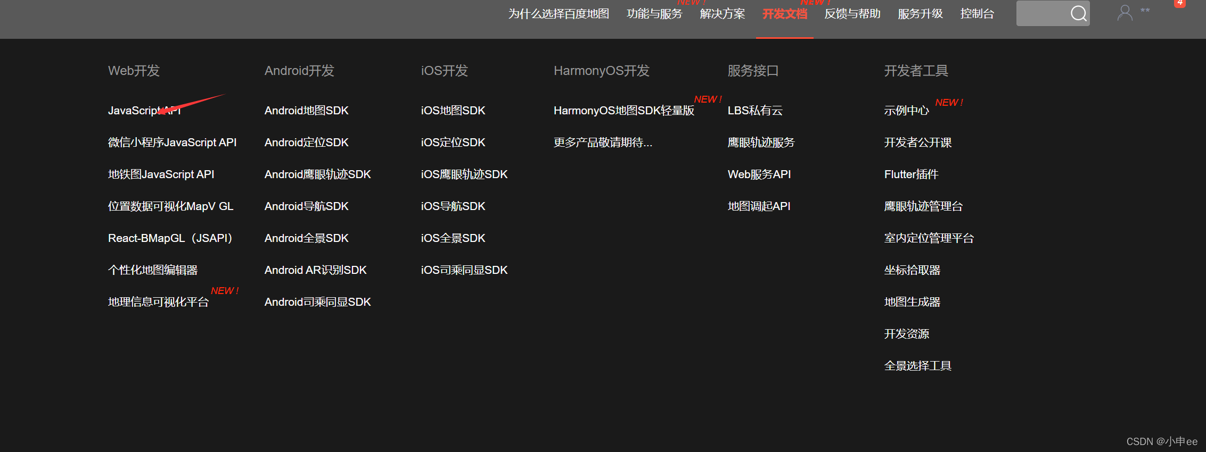Open 反馈与帮助 menu
This screenshot has height=452, width=1206.
[x=852, y=14]
